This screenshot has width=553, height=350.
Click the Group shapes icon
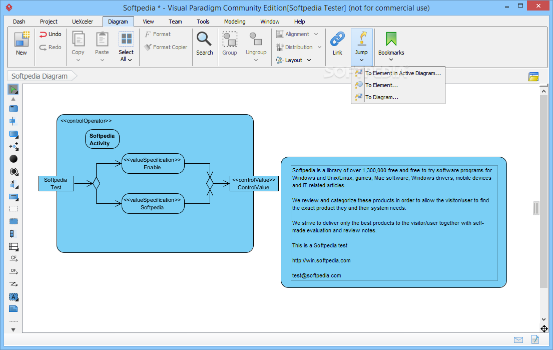(230, 39)
